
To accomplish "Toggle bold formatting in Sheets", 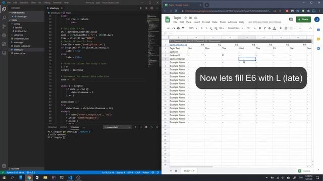I will (x=260, y=28).
